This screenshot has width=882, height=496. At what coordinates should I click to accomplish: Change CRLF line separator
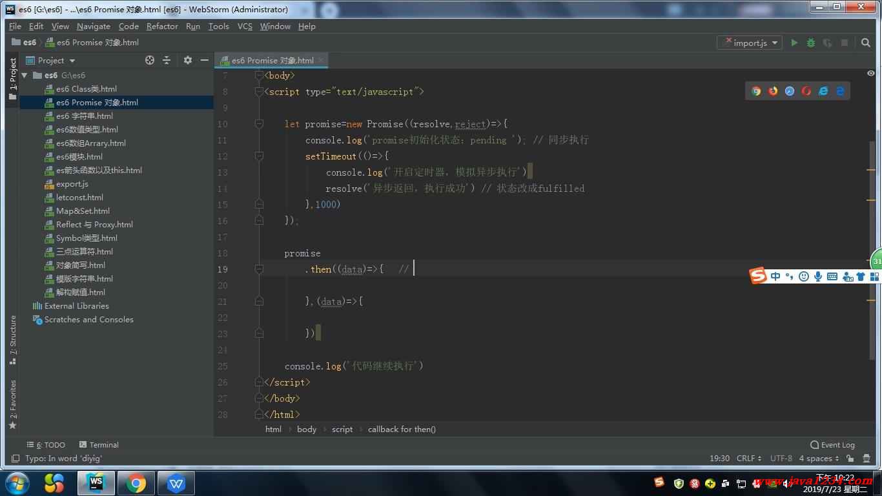749,459
